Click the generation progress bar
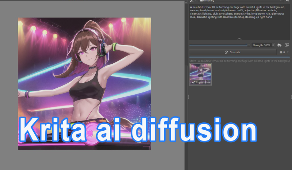Viewport: 292px width, 170px height. pos(239,57)
